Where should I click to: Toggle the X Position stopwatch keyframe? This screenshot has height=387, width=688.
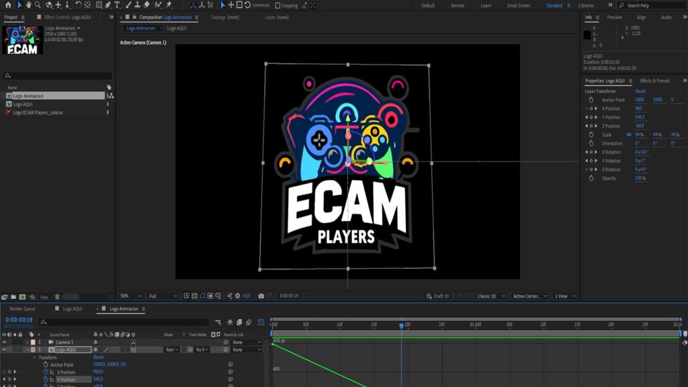tap(45, 373)
